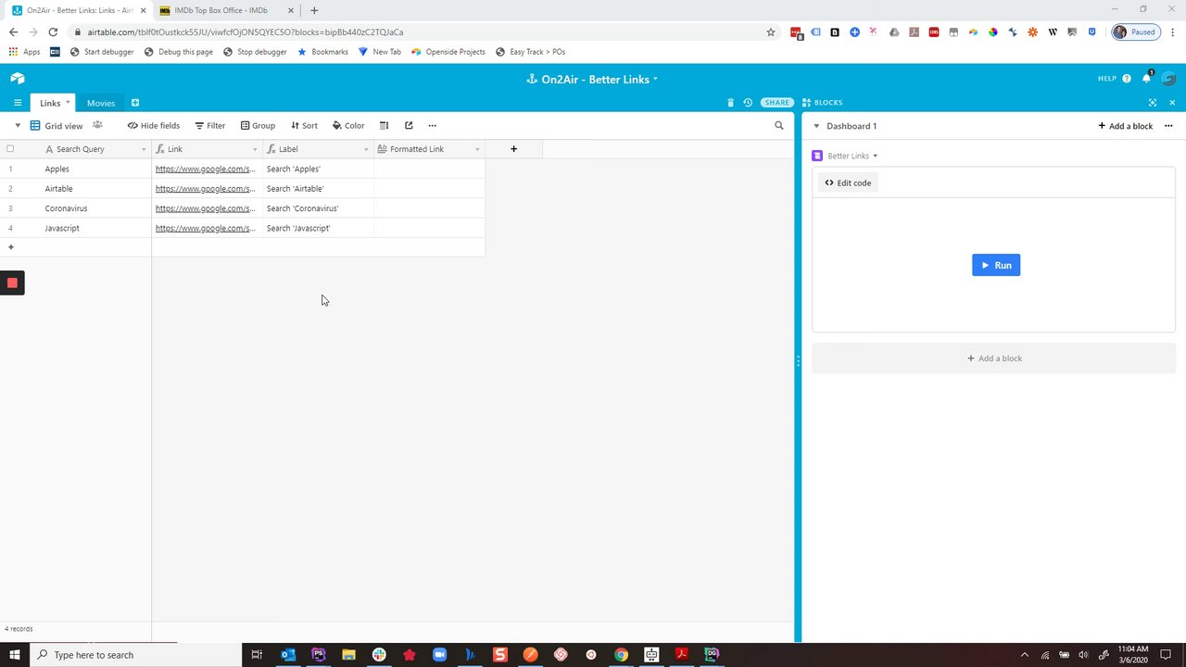Screen dimensions: 1186x667
Task: Run the Better Links script
Action: [996, 265]
